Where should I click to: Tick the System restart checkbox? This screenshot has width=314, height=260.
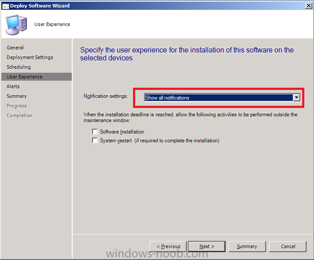[95, 140]
